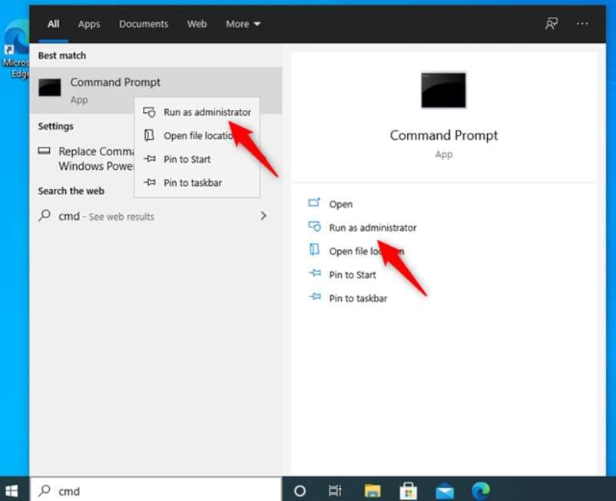Click folder icon beside context menu Open file location

[x=149, y=135]
